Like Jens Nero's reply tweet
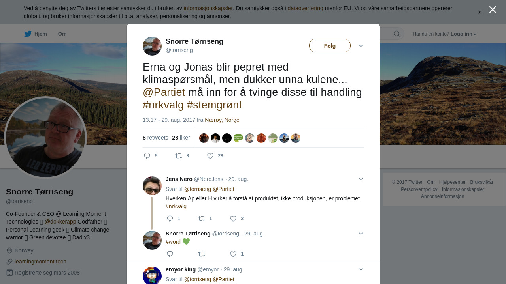Screen dimensions: 506x284 point(233,219)
